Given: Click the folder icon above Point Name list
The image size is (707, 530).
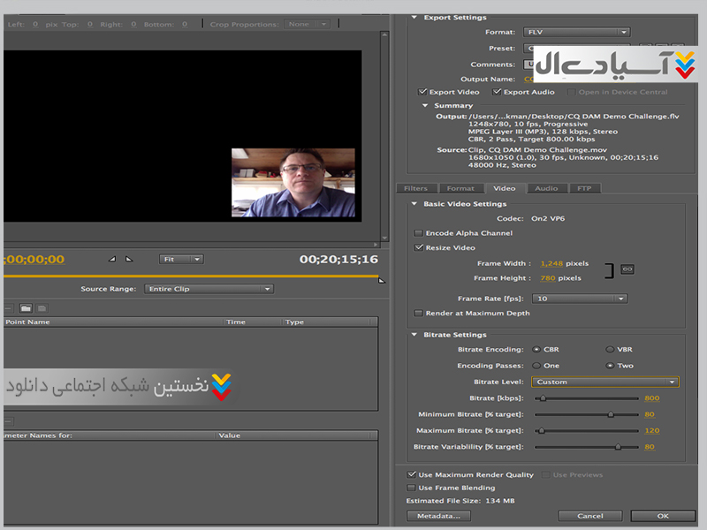Looking at the screenshot, I should point(26,308).
